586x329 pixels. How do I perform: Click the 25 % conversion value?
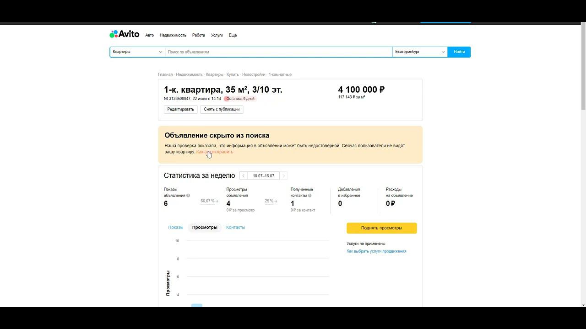point(269,201)
